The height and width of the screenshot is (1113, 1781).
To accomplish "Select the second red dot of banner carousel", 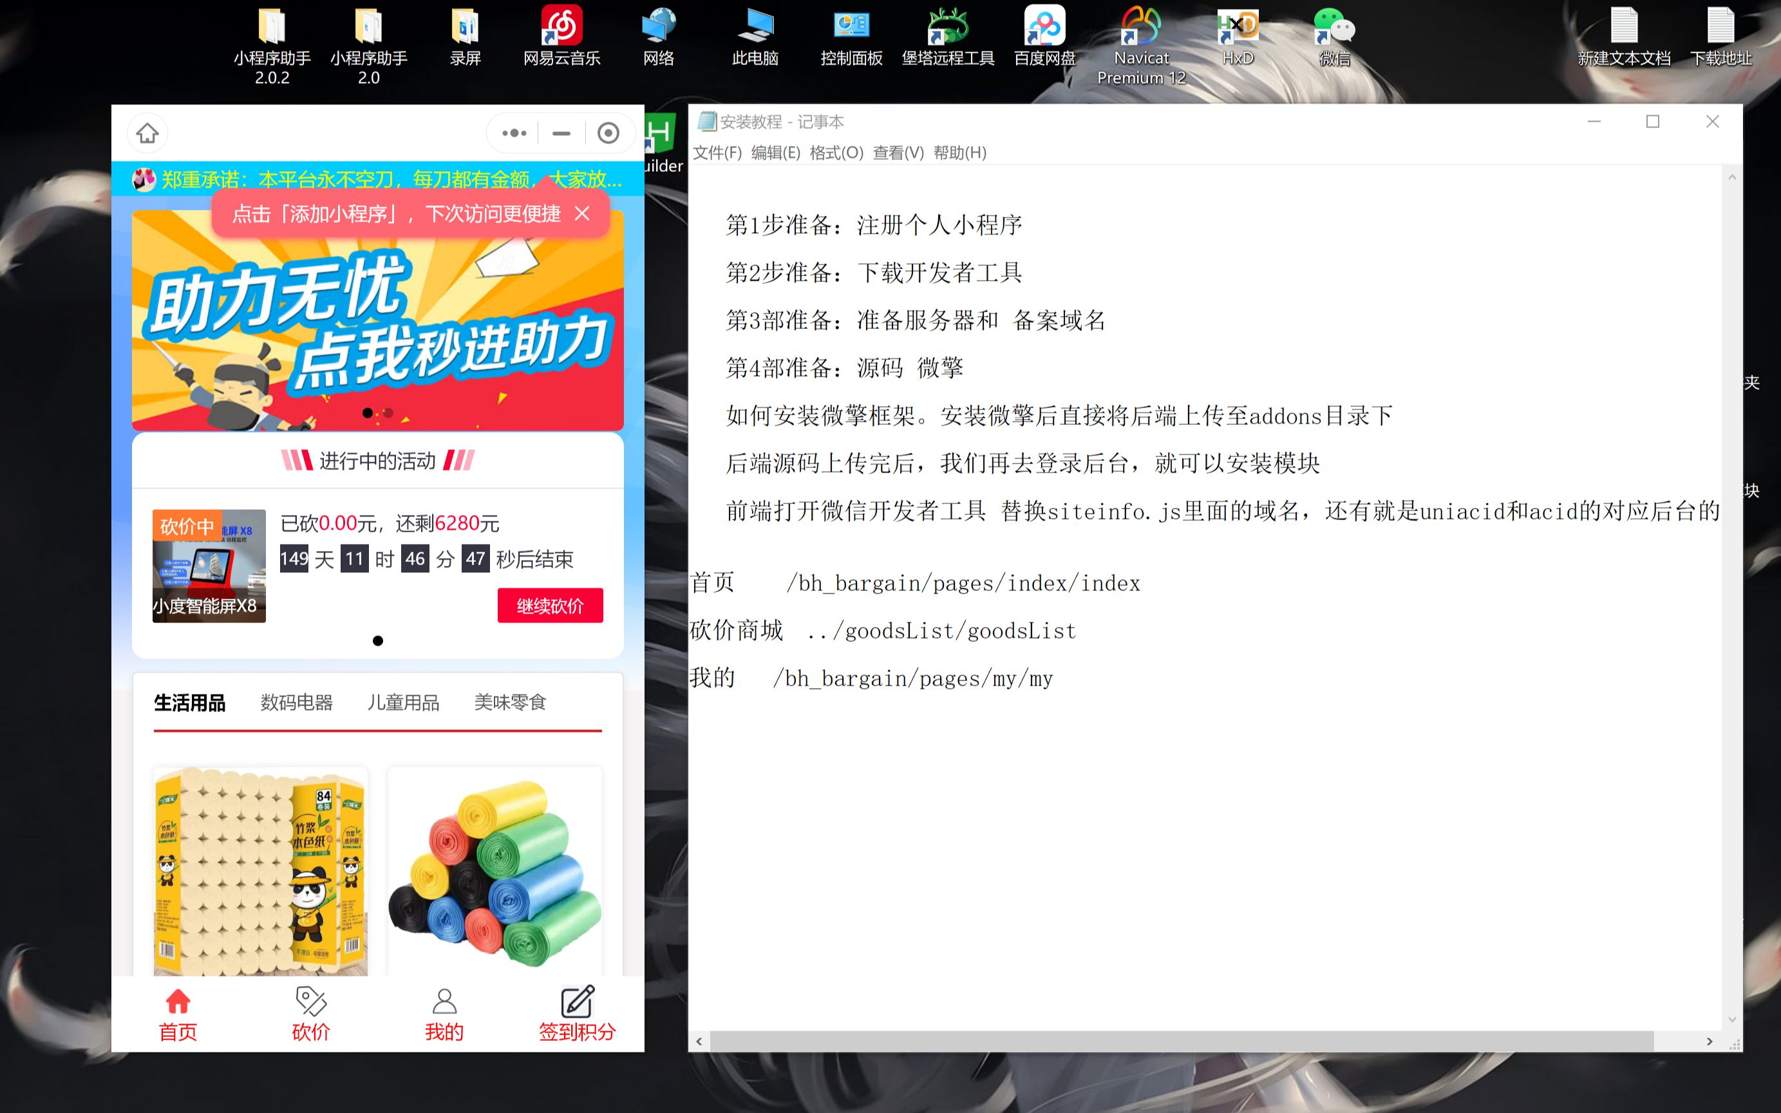I will click(x=388, y=413).
